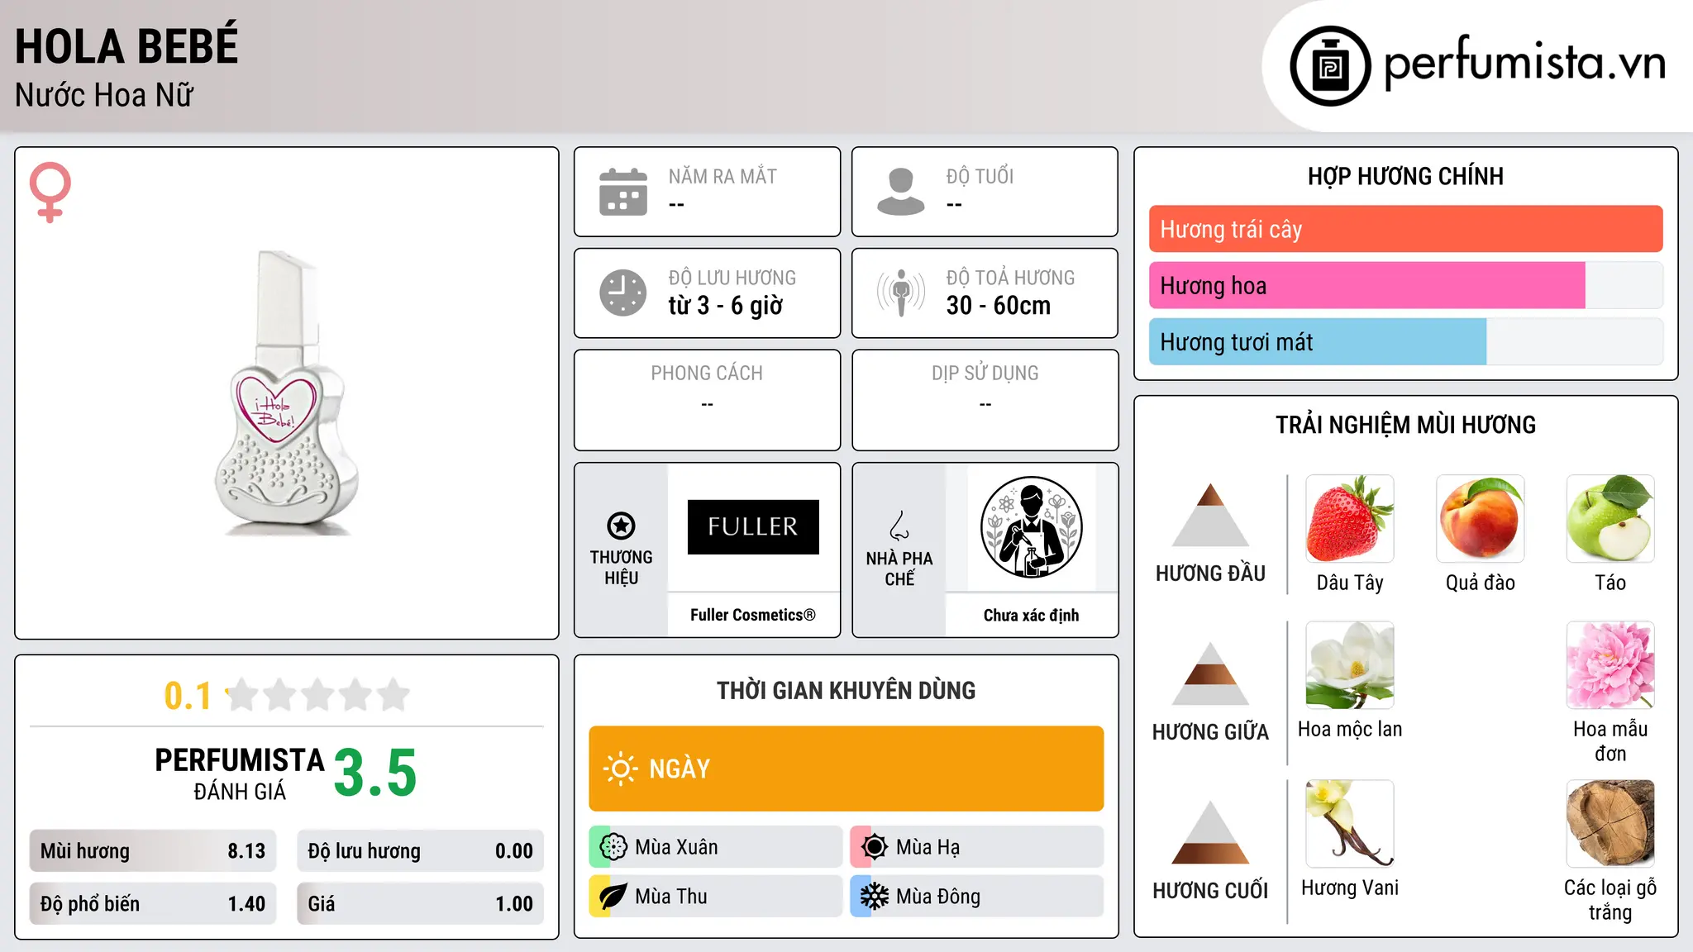This screenshot has height=952, width=1693.
Task: Click the Ngày recommended time bar
Action: pyautogui.click(x=846, y=769)
